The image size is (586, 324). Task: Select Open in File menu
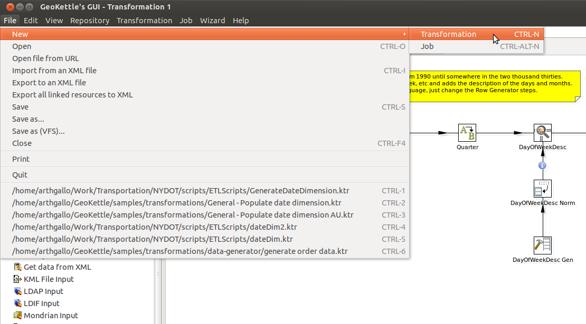pyautogui.click(x=204, y=46)
